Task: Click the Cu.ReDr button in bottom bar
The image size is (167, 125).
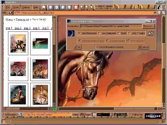Action: pyautogui.click(x=120, y=115)
